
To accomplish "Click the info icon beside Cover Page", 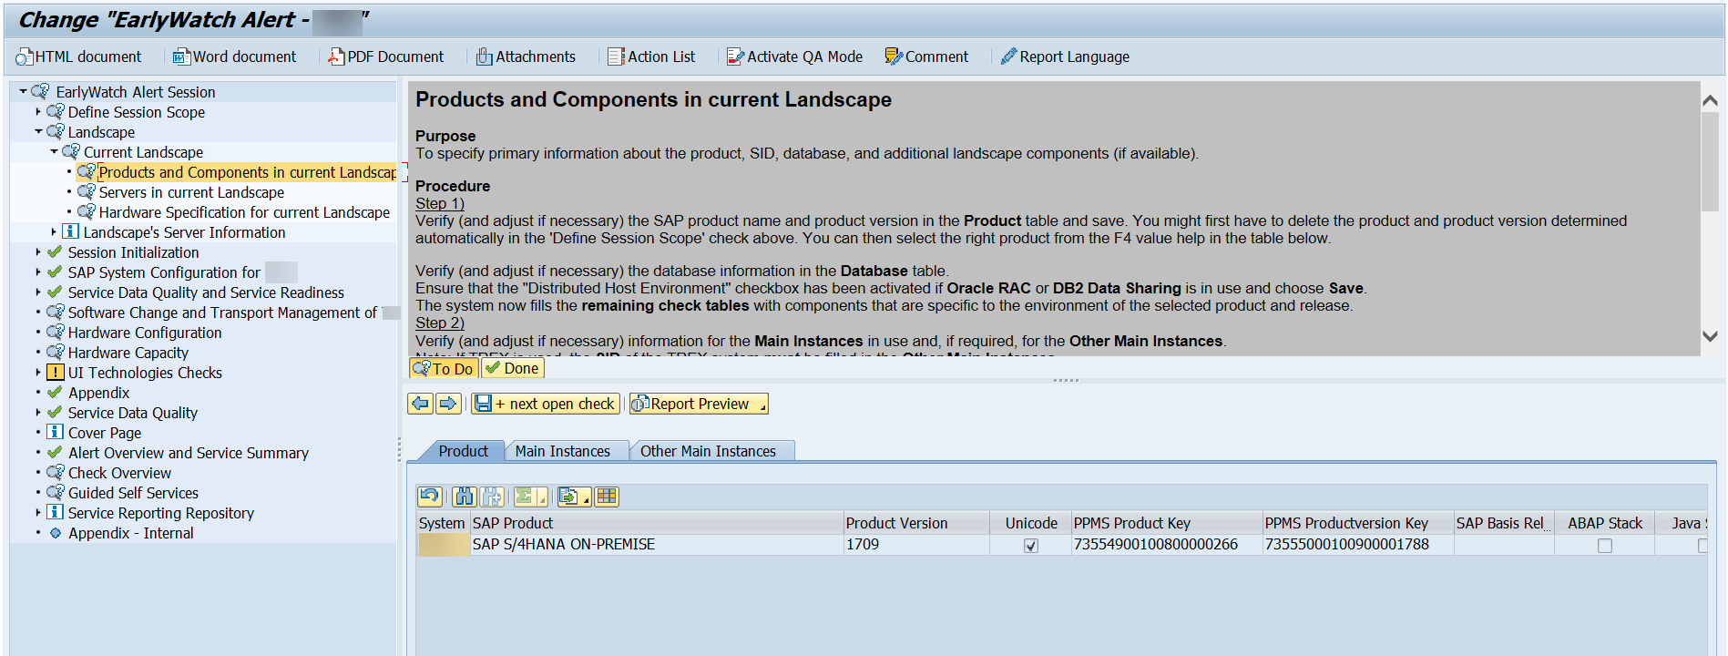I will [55, 433].
